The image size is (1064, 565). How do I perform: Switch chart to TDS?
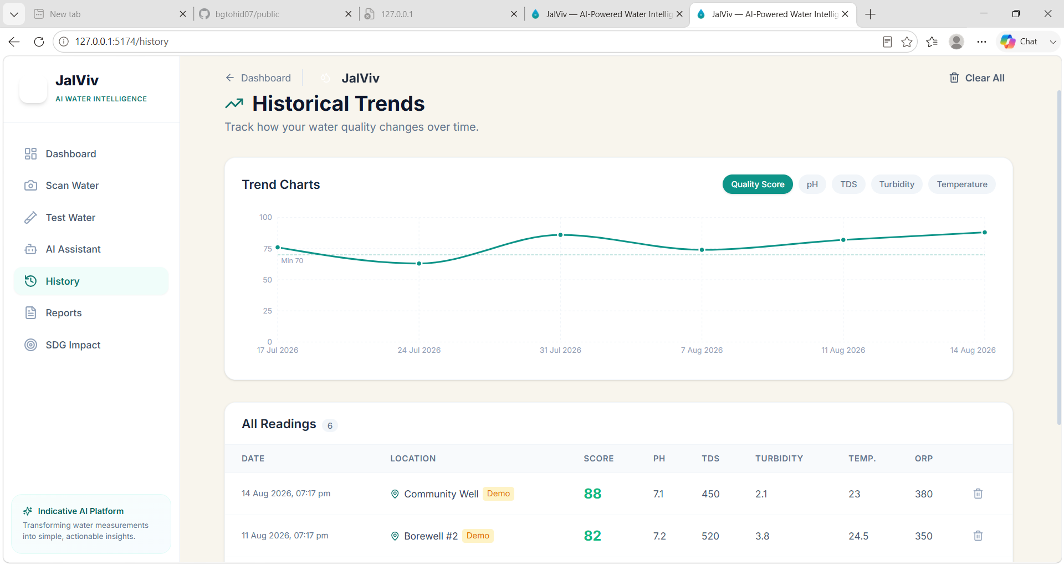pyautogui.click(x=848, y=184)
